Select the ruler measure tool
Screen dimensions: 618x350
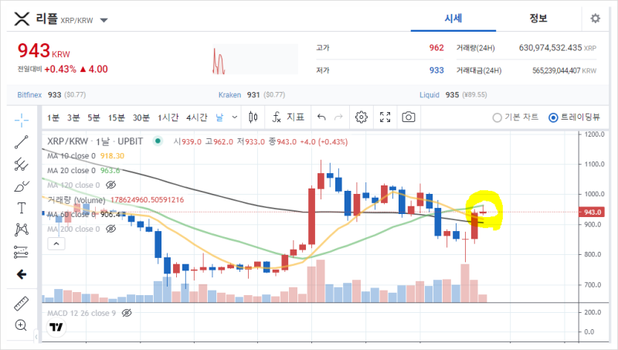22,304
